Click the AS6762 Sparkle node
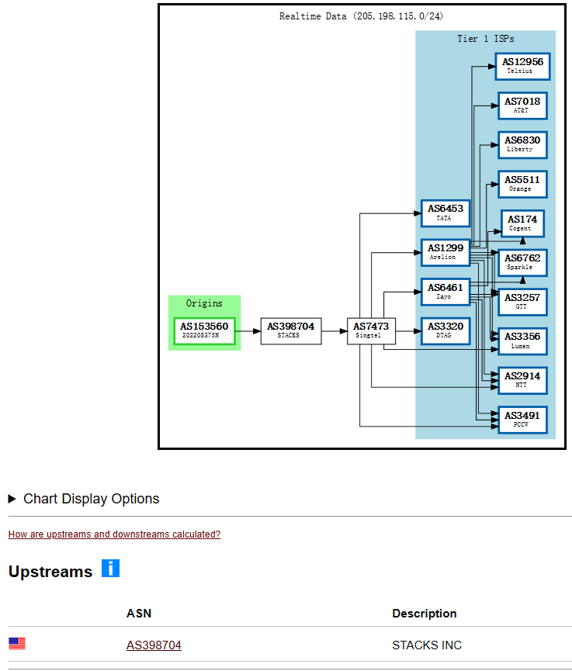 click(x=522, y=262)
